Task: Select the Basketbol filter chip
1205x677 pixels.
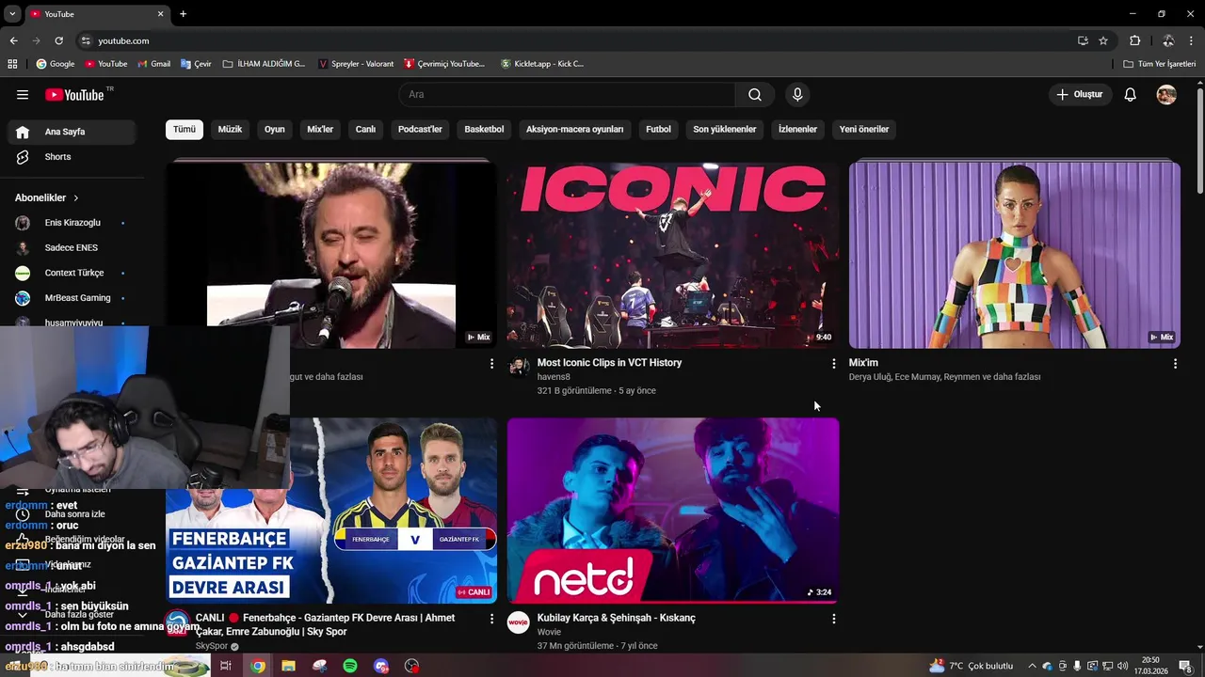Action: point(484,129)
